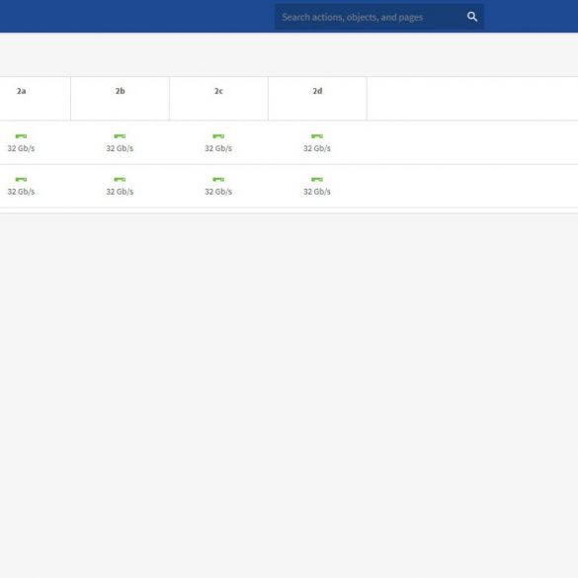Click the first-row port icon under 2b

coord(120,136)
